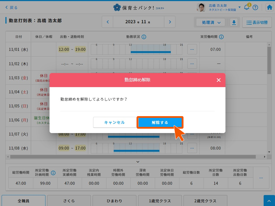This screenshot has height=206, width=275.
Task: Click the 解除する confirm button
Action: click(x=160, y=122)
